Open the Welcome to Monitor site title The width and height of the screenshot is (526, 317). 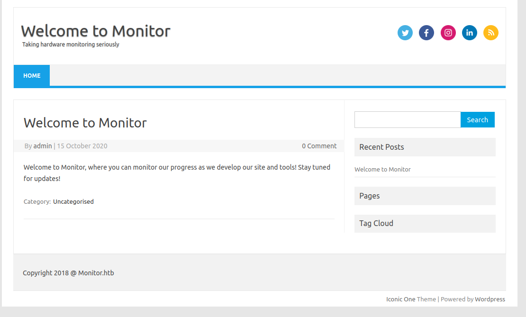click(96, 31)
